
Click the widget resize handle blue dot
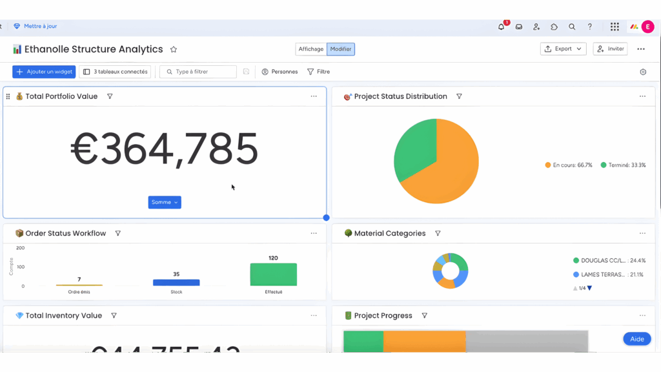(x=326, y=218)
